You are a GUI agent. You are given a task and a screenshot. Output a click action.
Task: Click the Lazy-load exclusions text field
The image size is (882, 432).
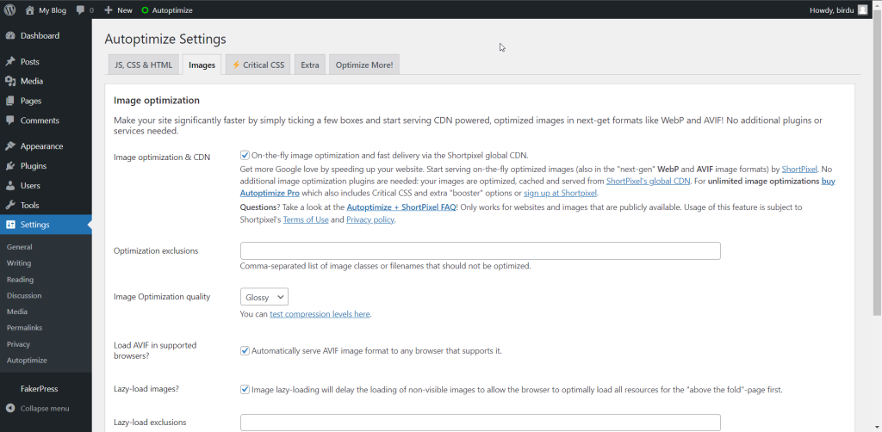point(481,423)
